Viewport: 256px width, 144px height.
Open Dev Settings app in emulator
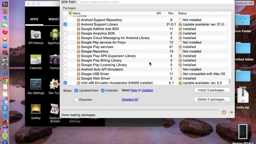click(x=36, y=87)
